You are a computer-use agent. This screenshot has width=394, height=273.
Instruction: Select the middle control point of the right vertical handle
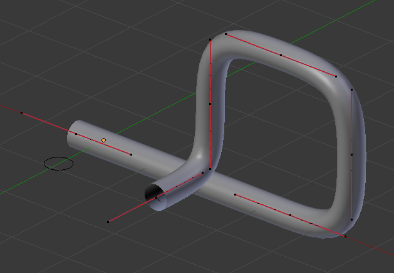pos(351,155)
